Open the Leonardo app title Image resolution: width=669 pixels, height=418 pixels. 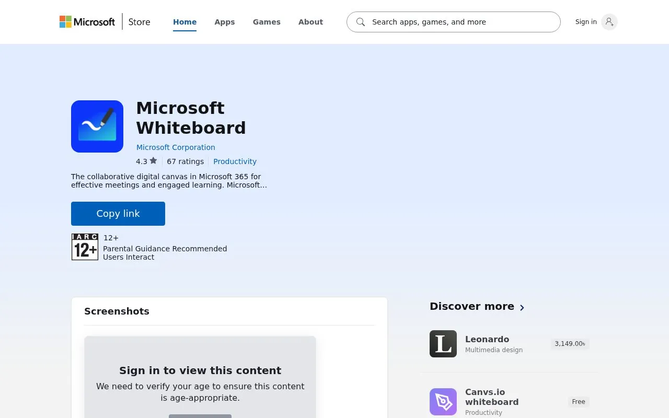pyautogui.click(x=487, y=339)
